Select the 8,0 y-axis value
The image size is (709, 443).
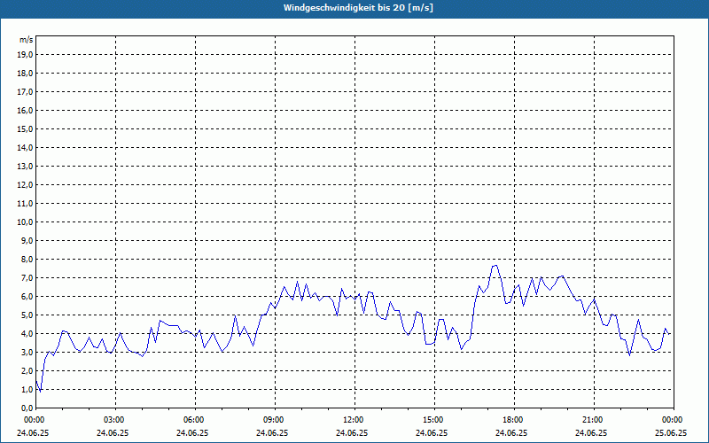[27, 259]
